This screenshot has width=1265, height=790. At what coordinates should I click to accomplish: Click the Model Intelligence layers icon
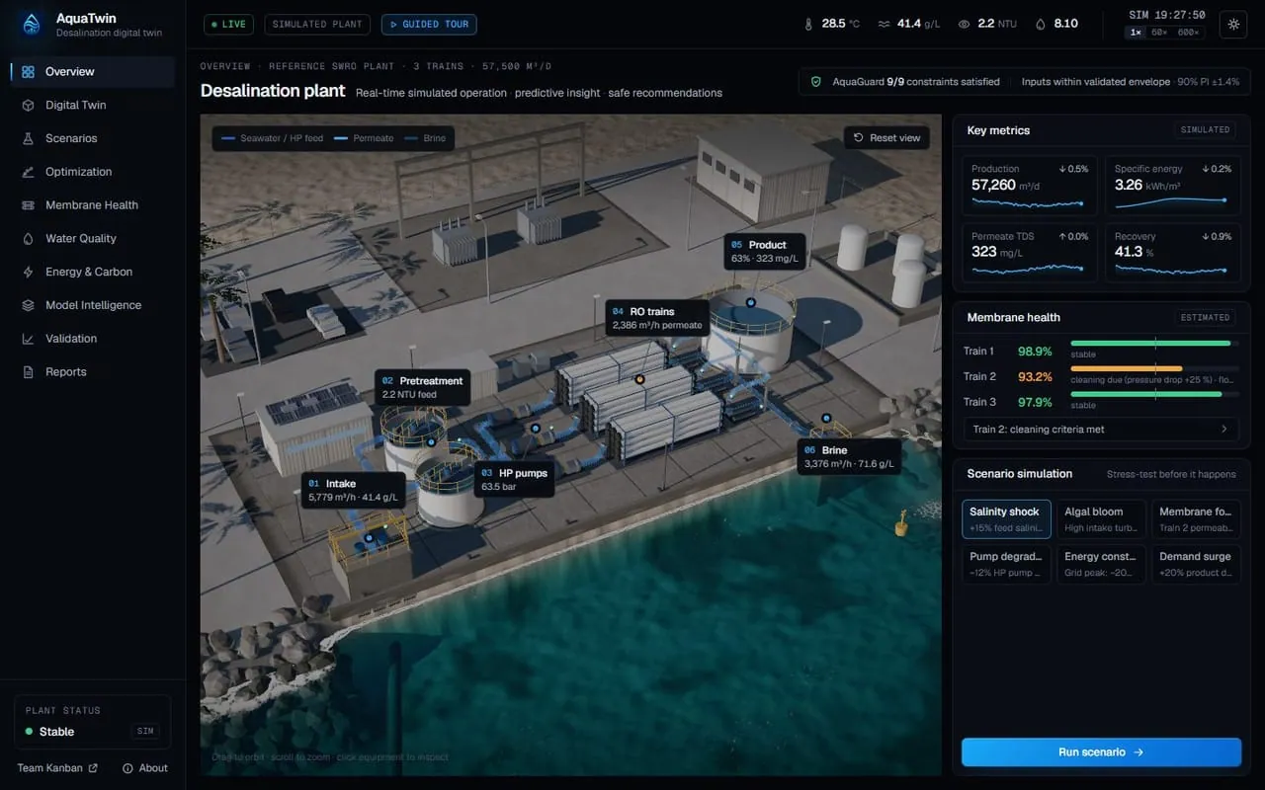(x=28, y=305)
